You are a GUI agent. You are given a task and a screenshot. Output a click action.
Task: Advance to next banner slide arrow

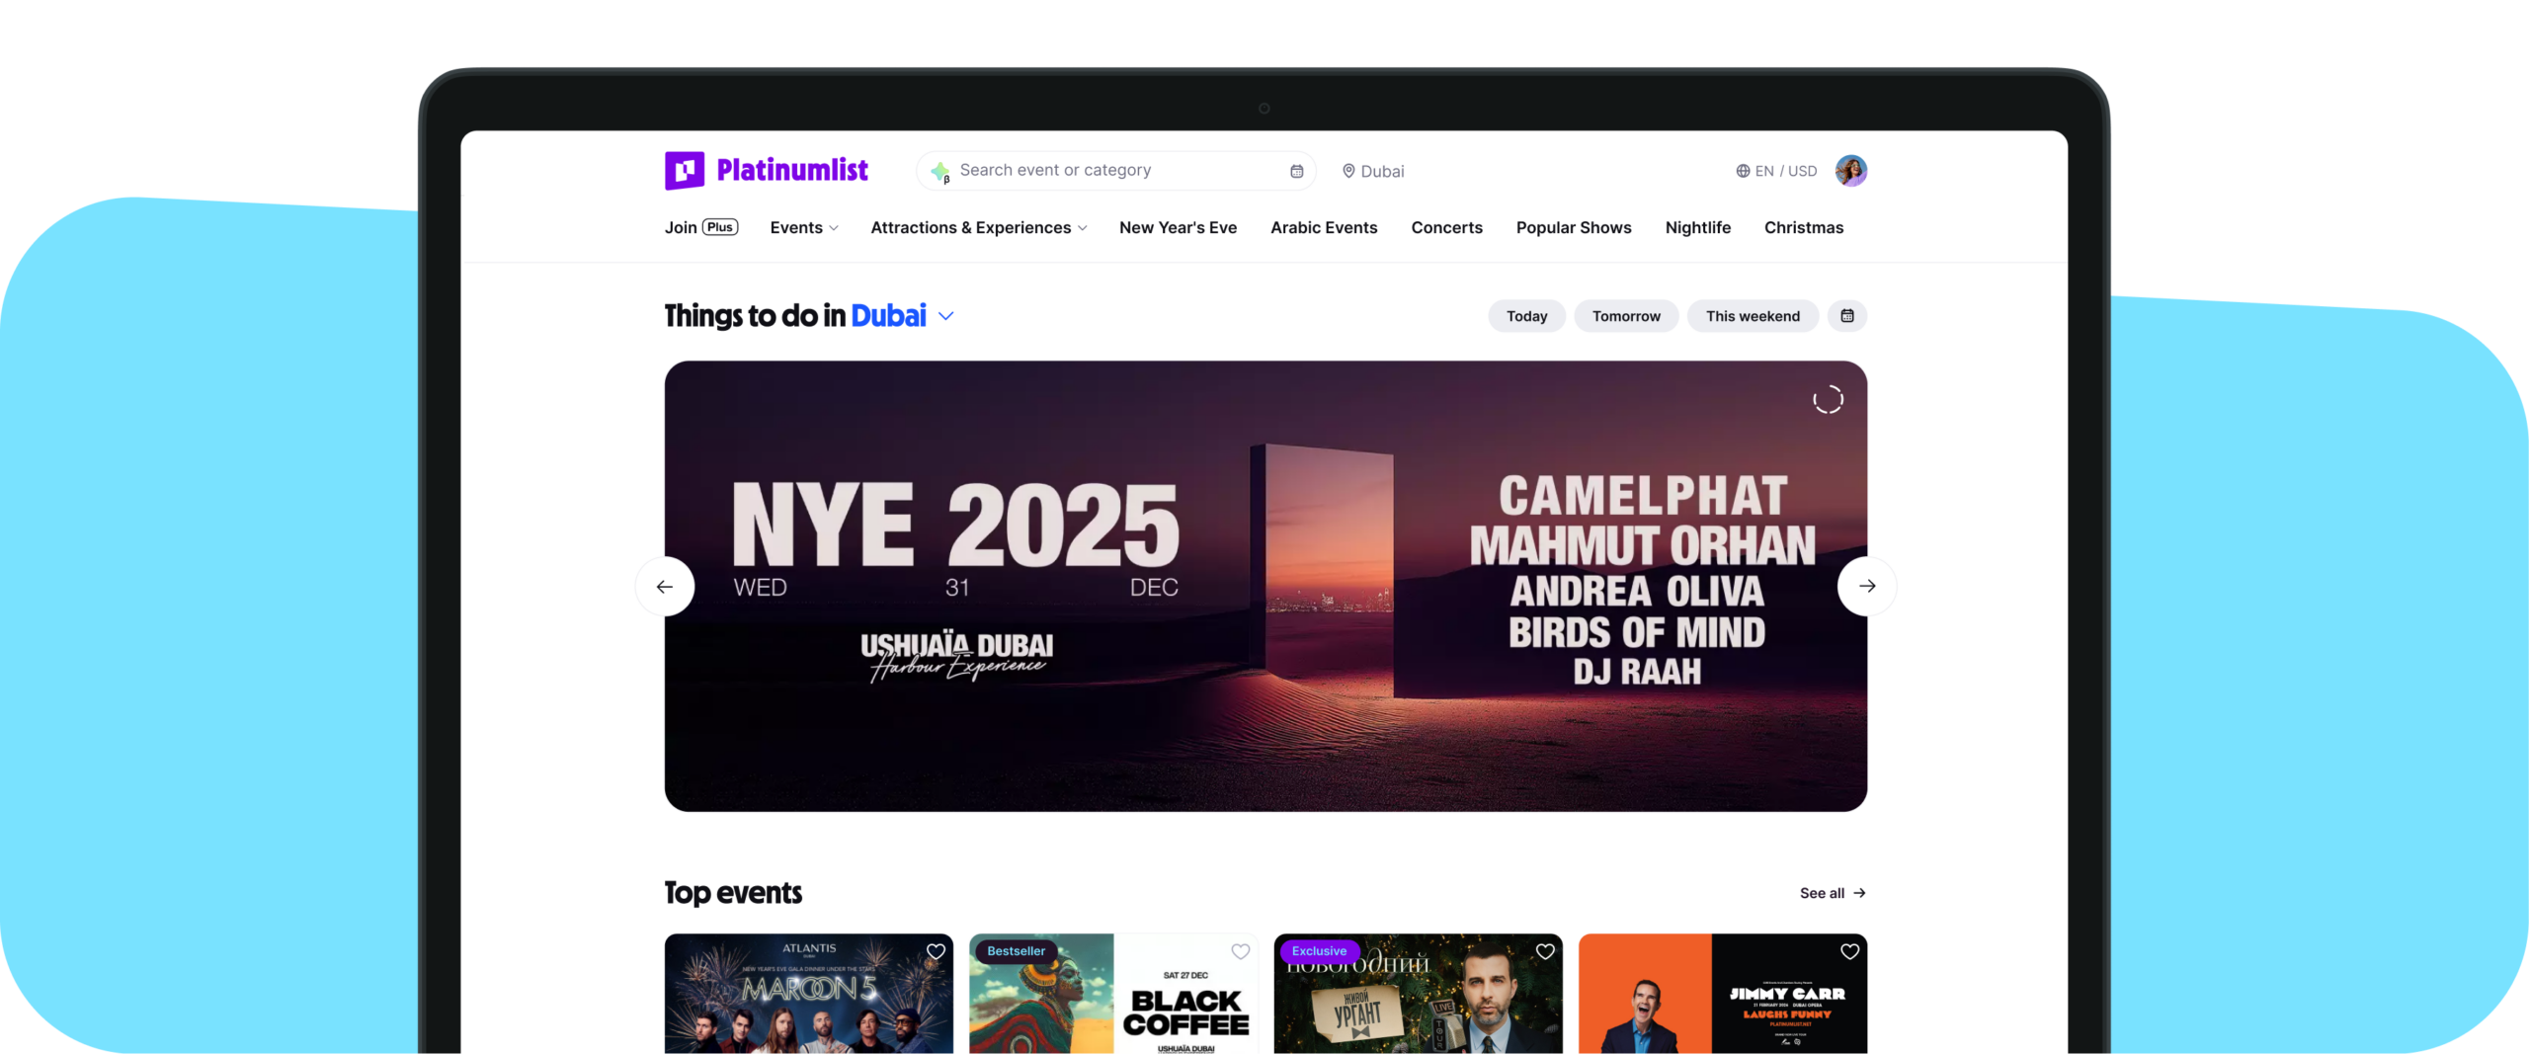1866,587
